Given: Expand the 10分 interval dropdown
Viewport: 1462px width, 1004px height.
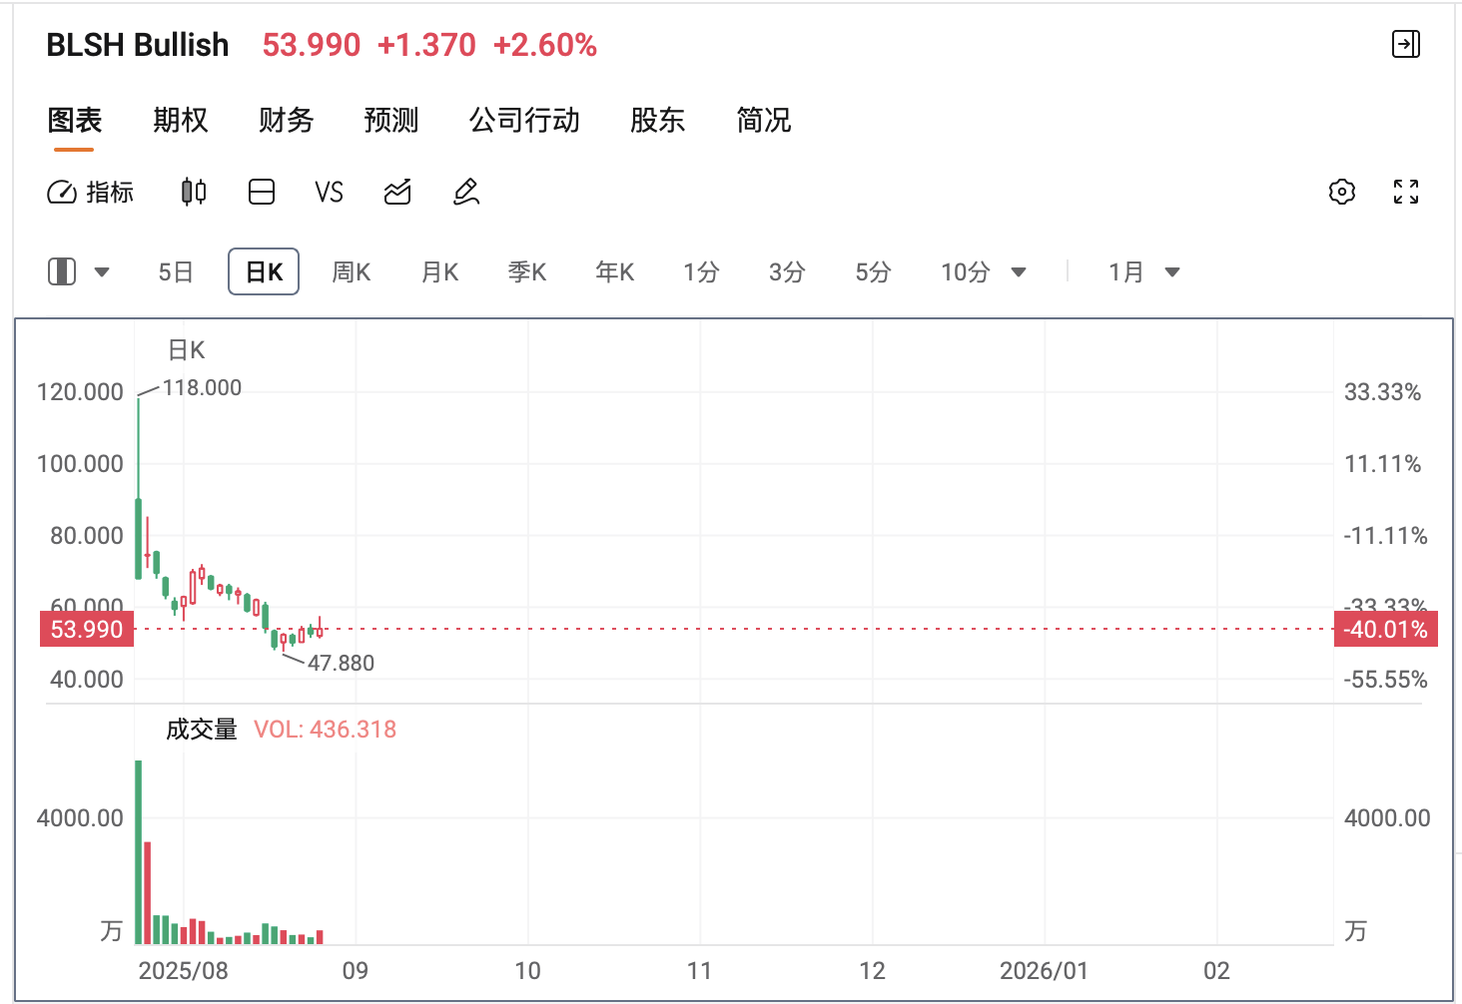Looking at the screenshot, I should tap(1019, 271).
